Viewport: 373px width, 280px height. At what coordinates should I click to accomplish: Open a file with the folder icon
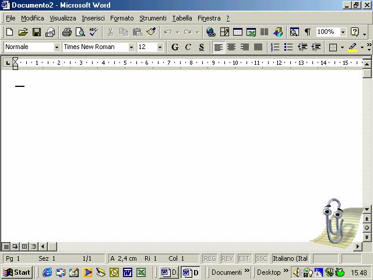(23, 32)
